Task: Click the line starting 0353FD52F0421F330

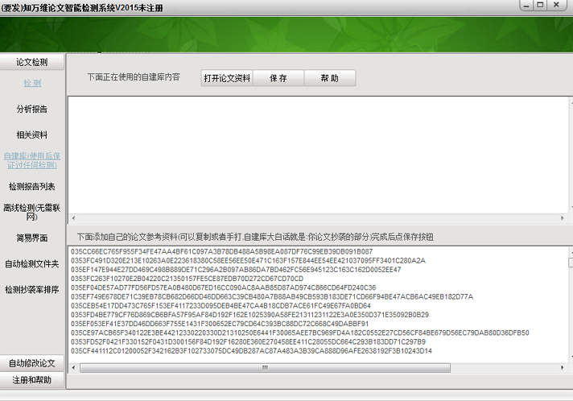Action: [x=248, y=341]
